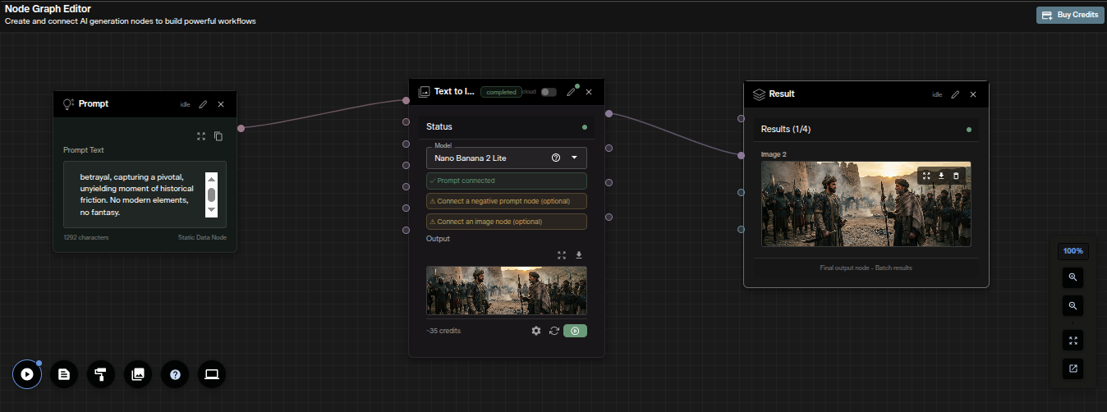
Task: View Image 2 fullscreen in the Result node
Action: click(x=926, y=176)
